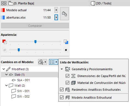Click the Slab group icon

tap(11, 75)
